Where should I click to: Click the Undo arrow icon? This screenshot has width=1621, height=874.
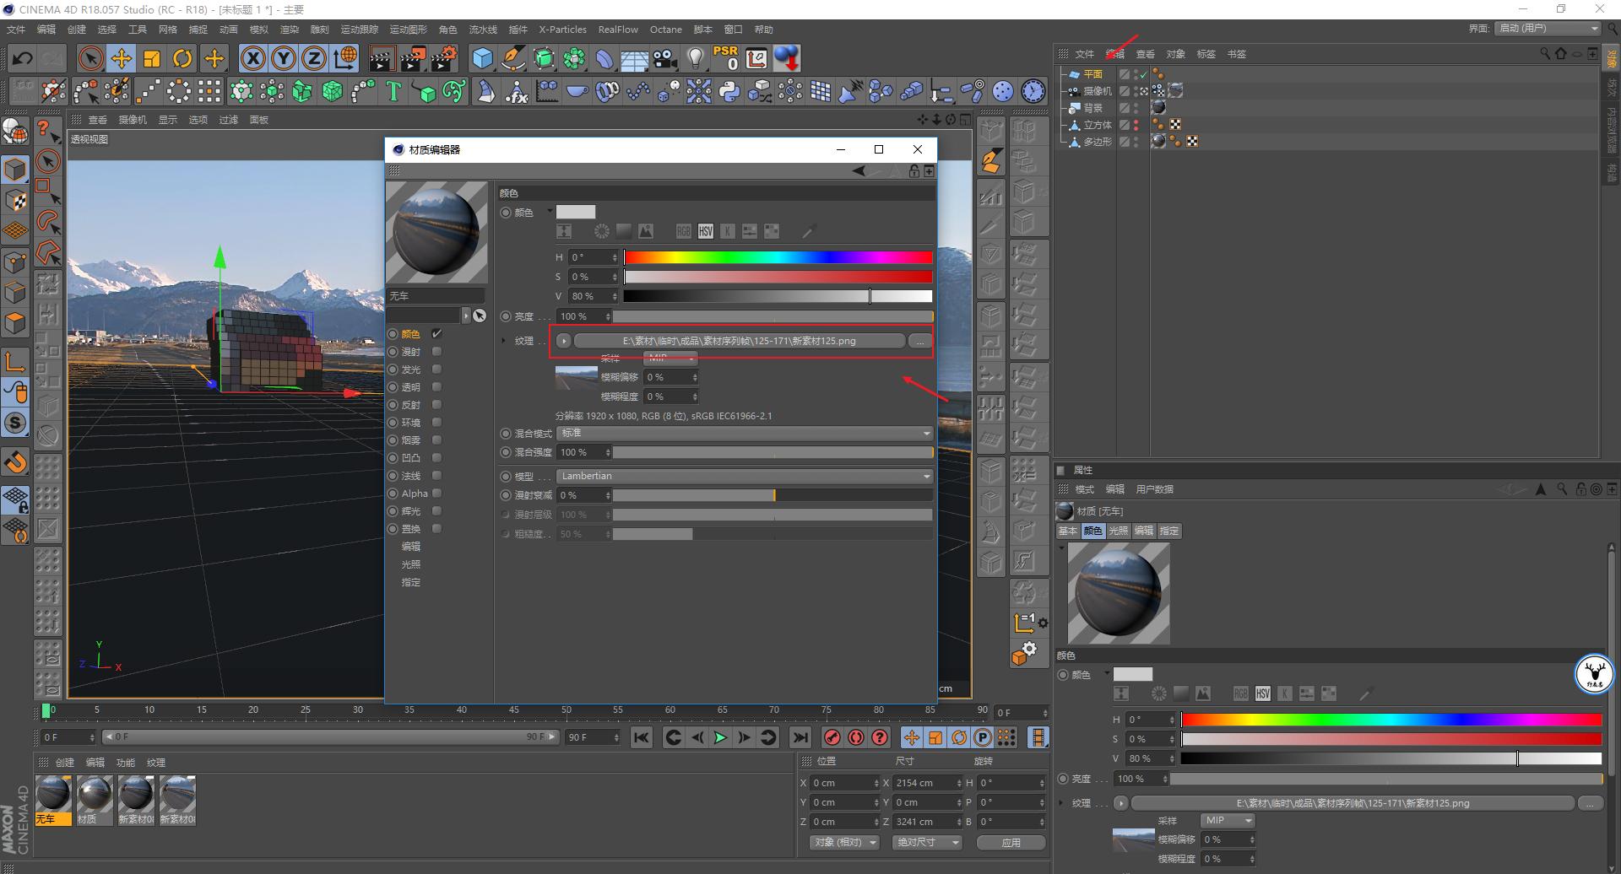(x=23, y=58)
